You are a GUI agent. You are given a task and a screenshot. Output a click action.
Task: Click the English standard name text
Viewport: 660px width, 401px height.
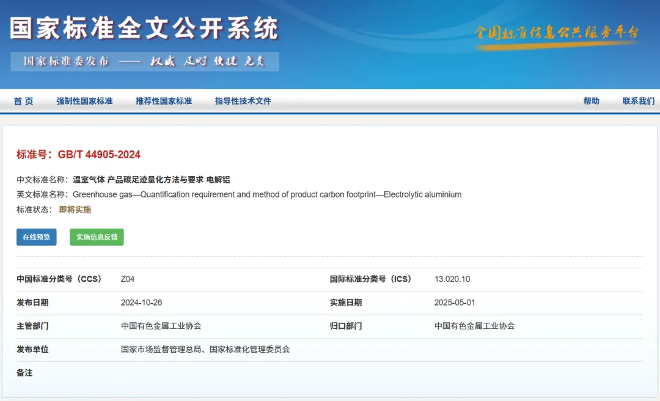pos(267,194)
